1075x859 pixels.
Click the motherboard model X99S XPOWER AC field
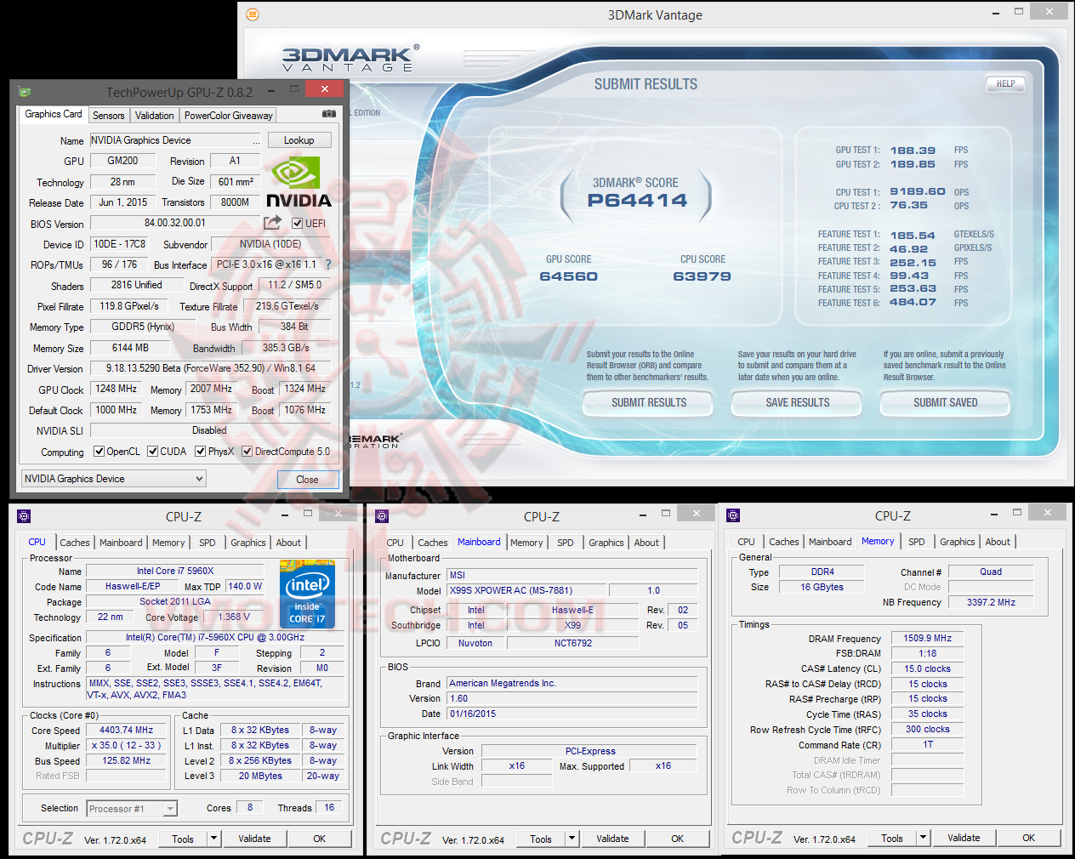tap(526, 590)
